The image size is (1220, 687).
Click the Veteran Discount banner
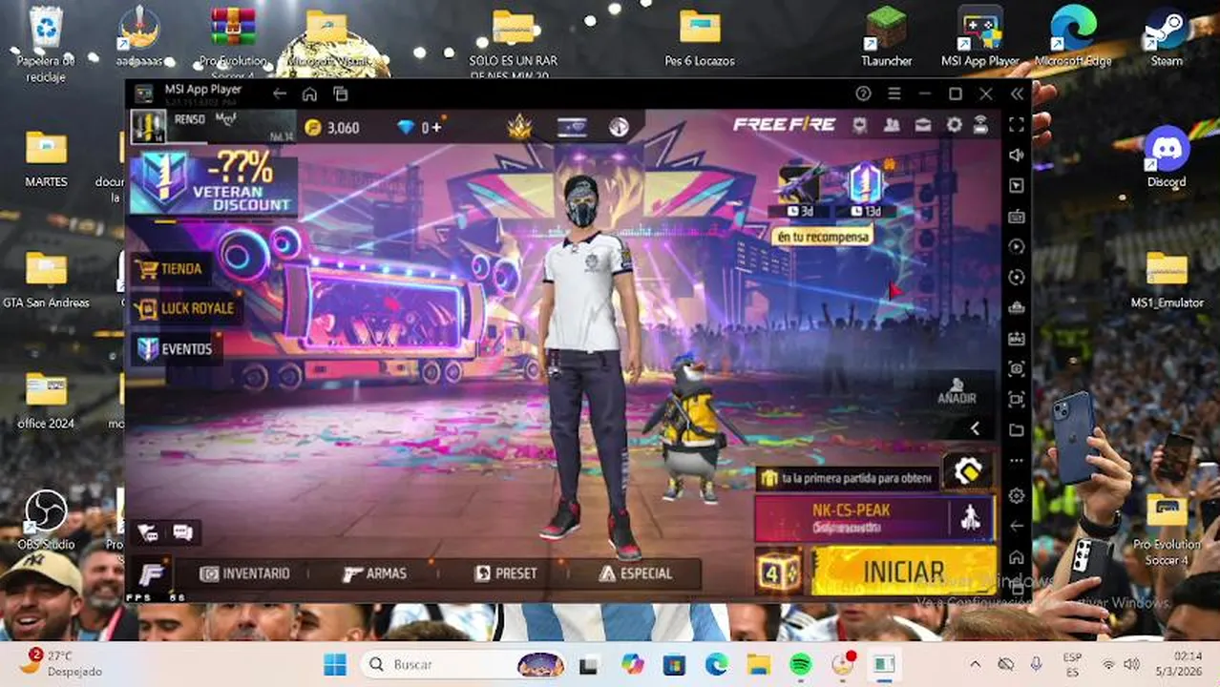pos(213,184)
